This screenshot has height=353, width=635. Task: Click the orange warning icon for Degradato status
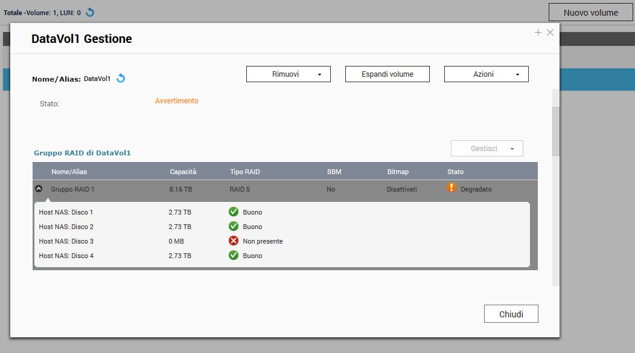(452, 188)
